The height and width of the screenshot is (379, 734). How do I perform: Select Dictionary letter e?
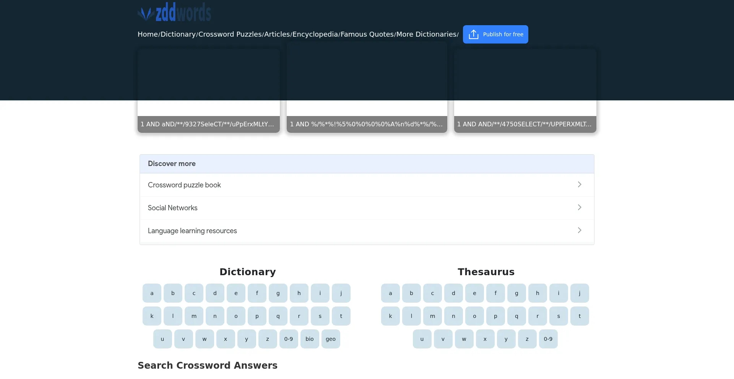click(x=236, y=293)
